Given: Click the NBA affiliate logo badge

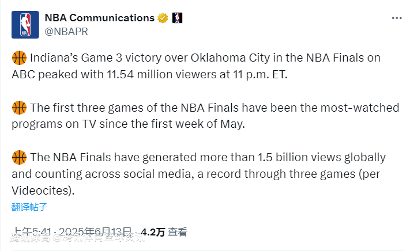Looking at the screenshot, I should 177,18.
